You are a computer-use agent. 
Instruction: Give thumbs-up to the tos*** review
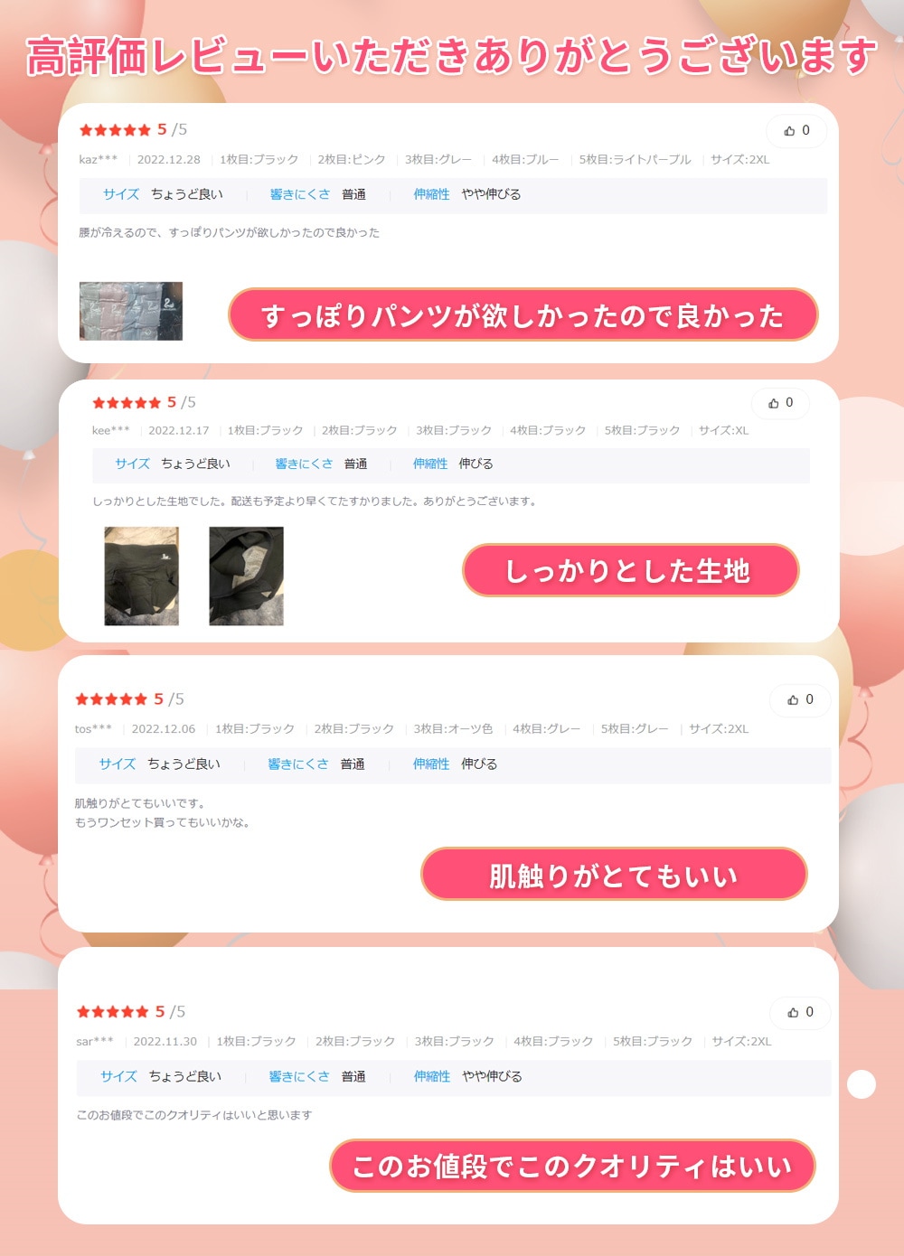[799, 699]
